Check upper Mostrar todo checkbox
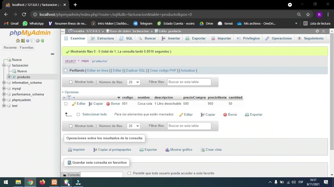Screen dimensions: 334x187 point(70,82)
